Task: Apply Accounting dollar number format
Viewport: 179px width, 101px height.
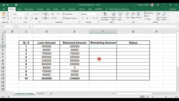Action: pos(83,18)
